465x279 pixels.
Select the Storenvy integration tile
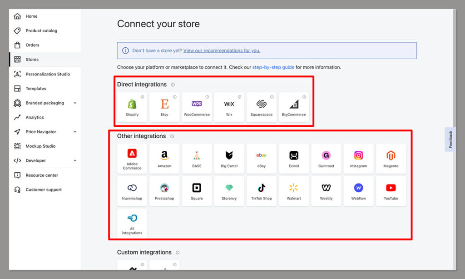click(x=229, y=191)
